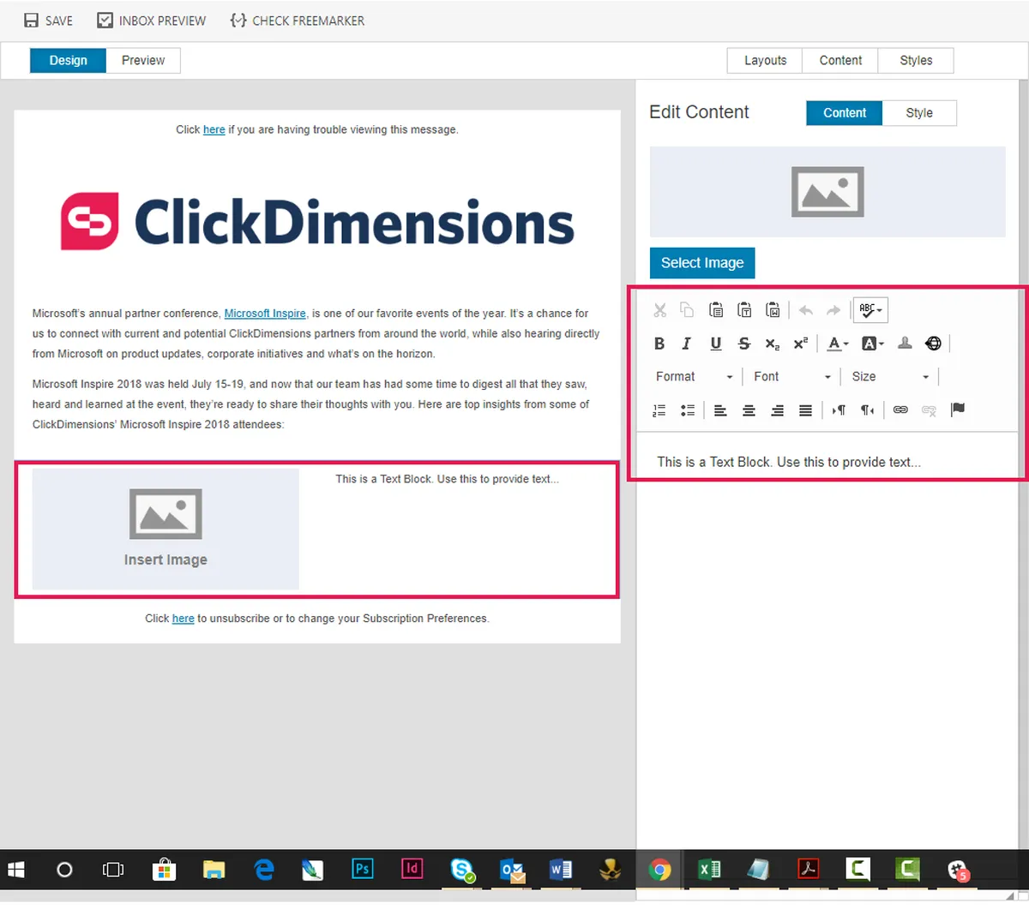Open the Font dropdown
This screenshot has width=1029, height=909.
pyautogui.click(x=792, y=377)
